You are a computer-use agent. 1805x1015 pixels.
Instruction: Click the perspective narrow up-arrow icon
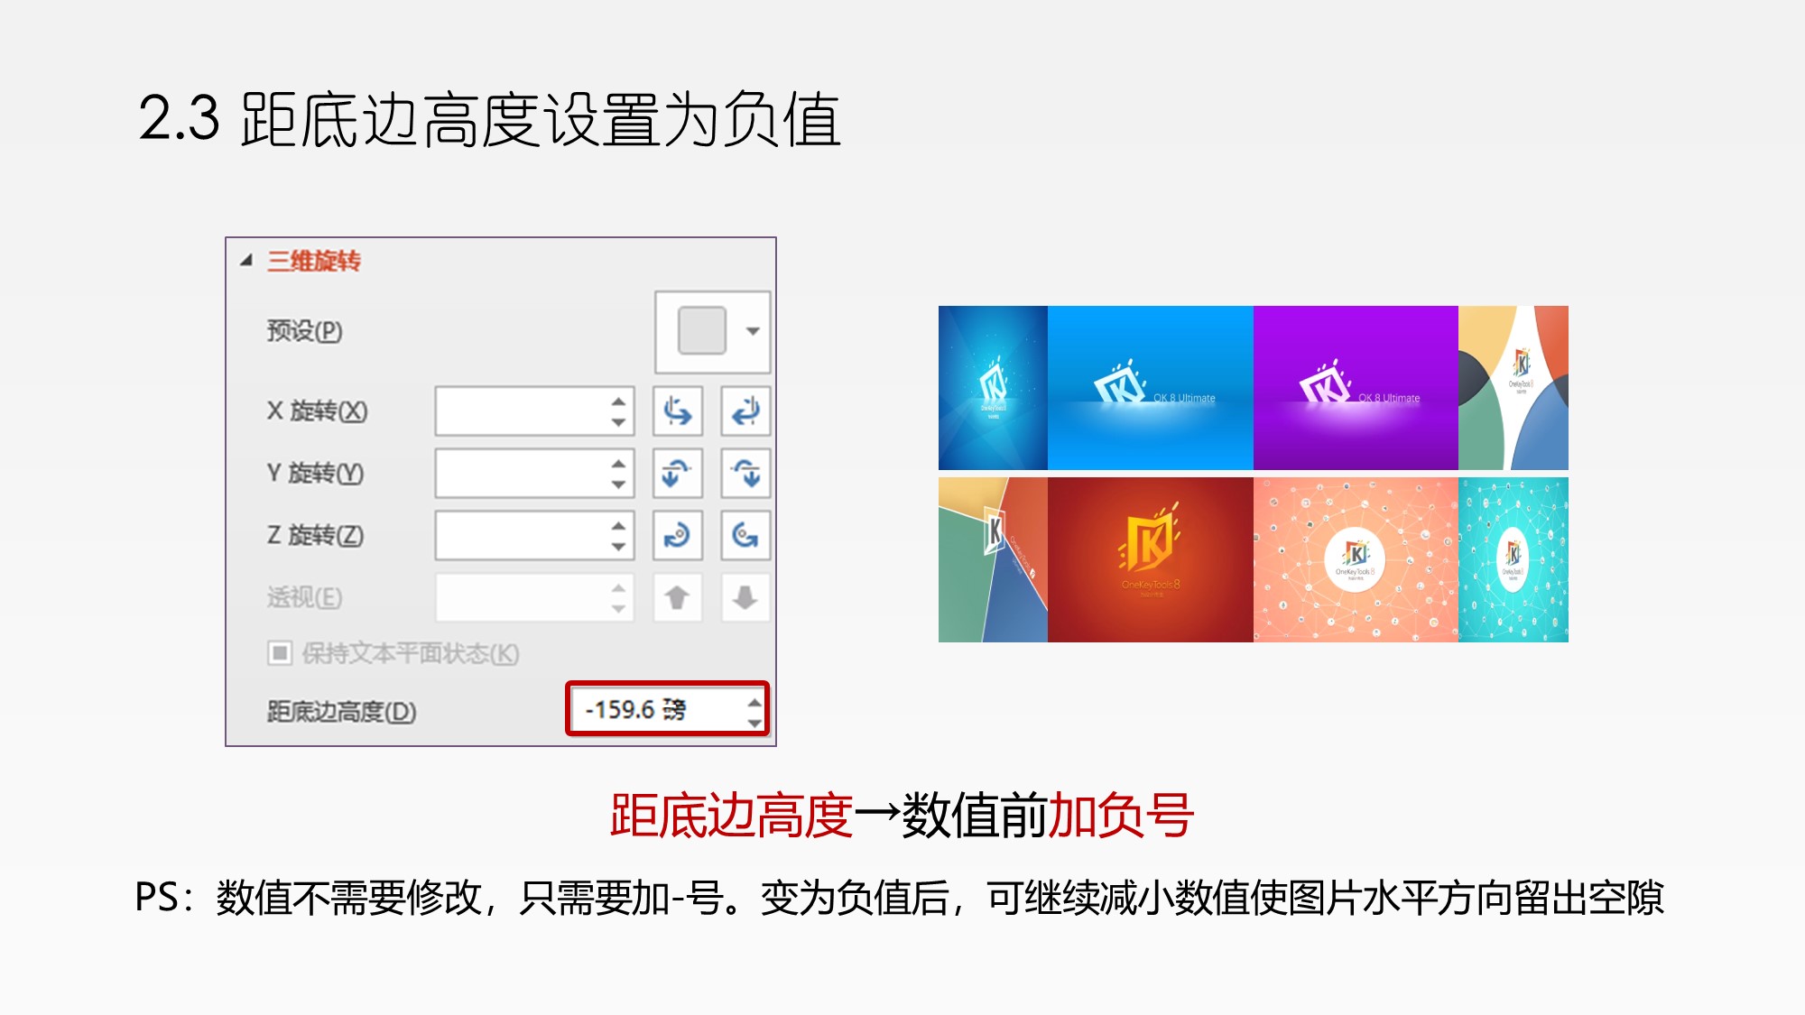[x=678, y=597]
